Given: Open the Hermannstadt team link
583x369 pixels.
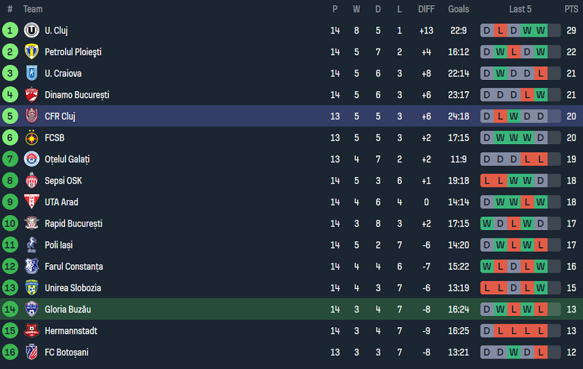Looking at the screenshot, I should point(71,331).
